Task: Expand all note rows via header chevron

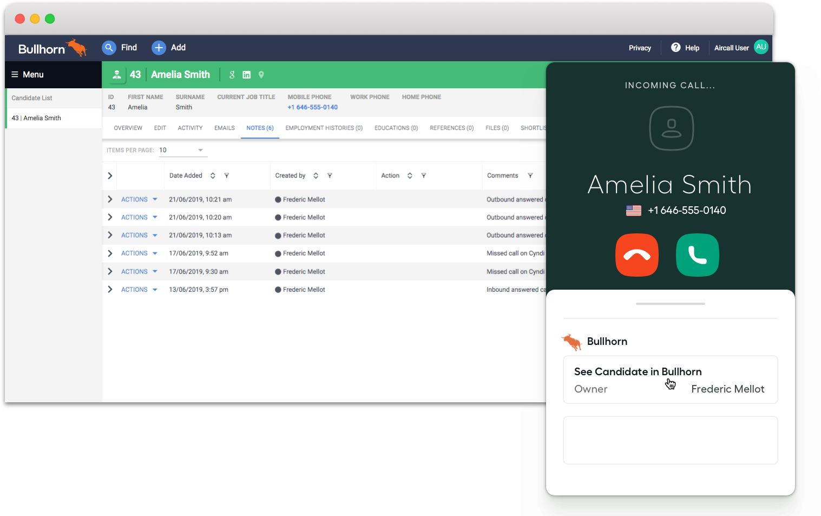Action: [110, 175]
